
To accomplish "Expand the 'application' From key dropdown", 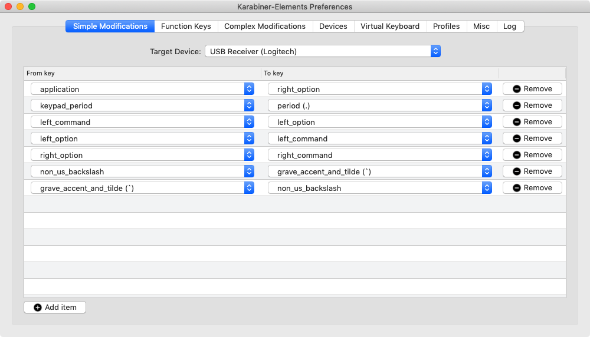I will coord(142,89).
